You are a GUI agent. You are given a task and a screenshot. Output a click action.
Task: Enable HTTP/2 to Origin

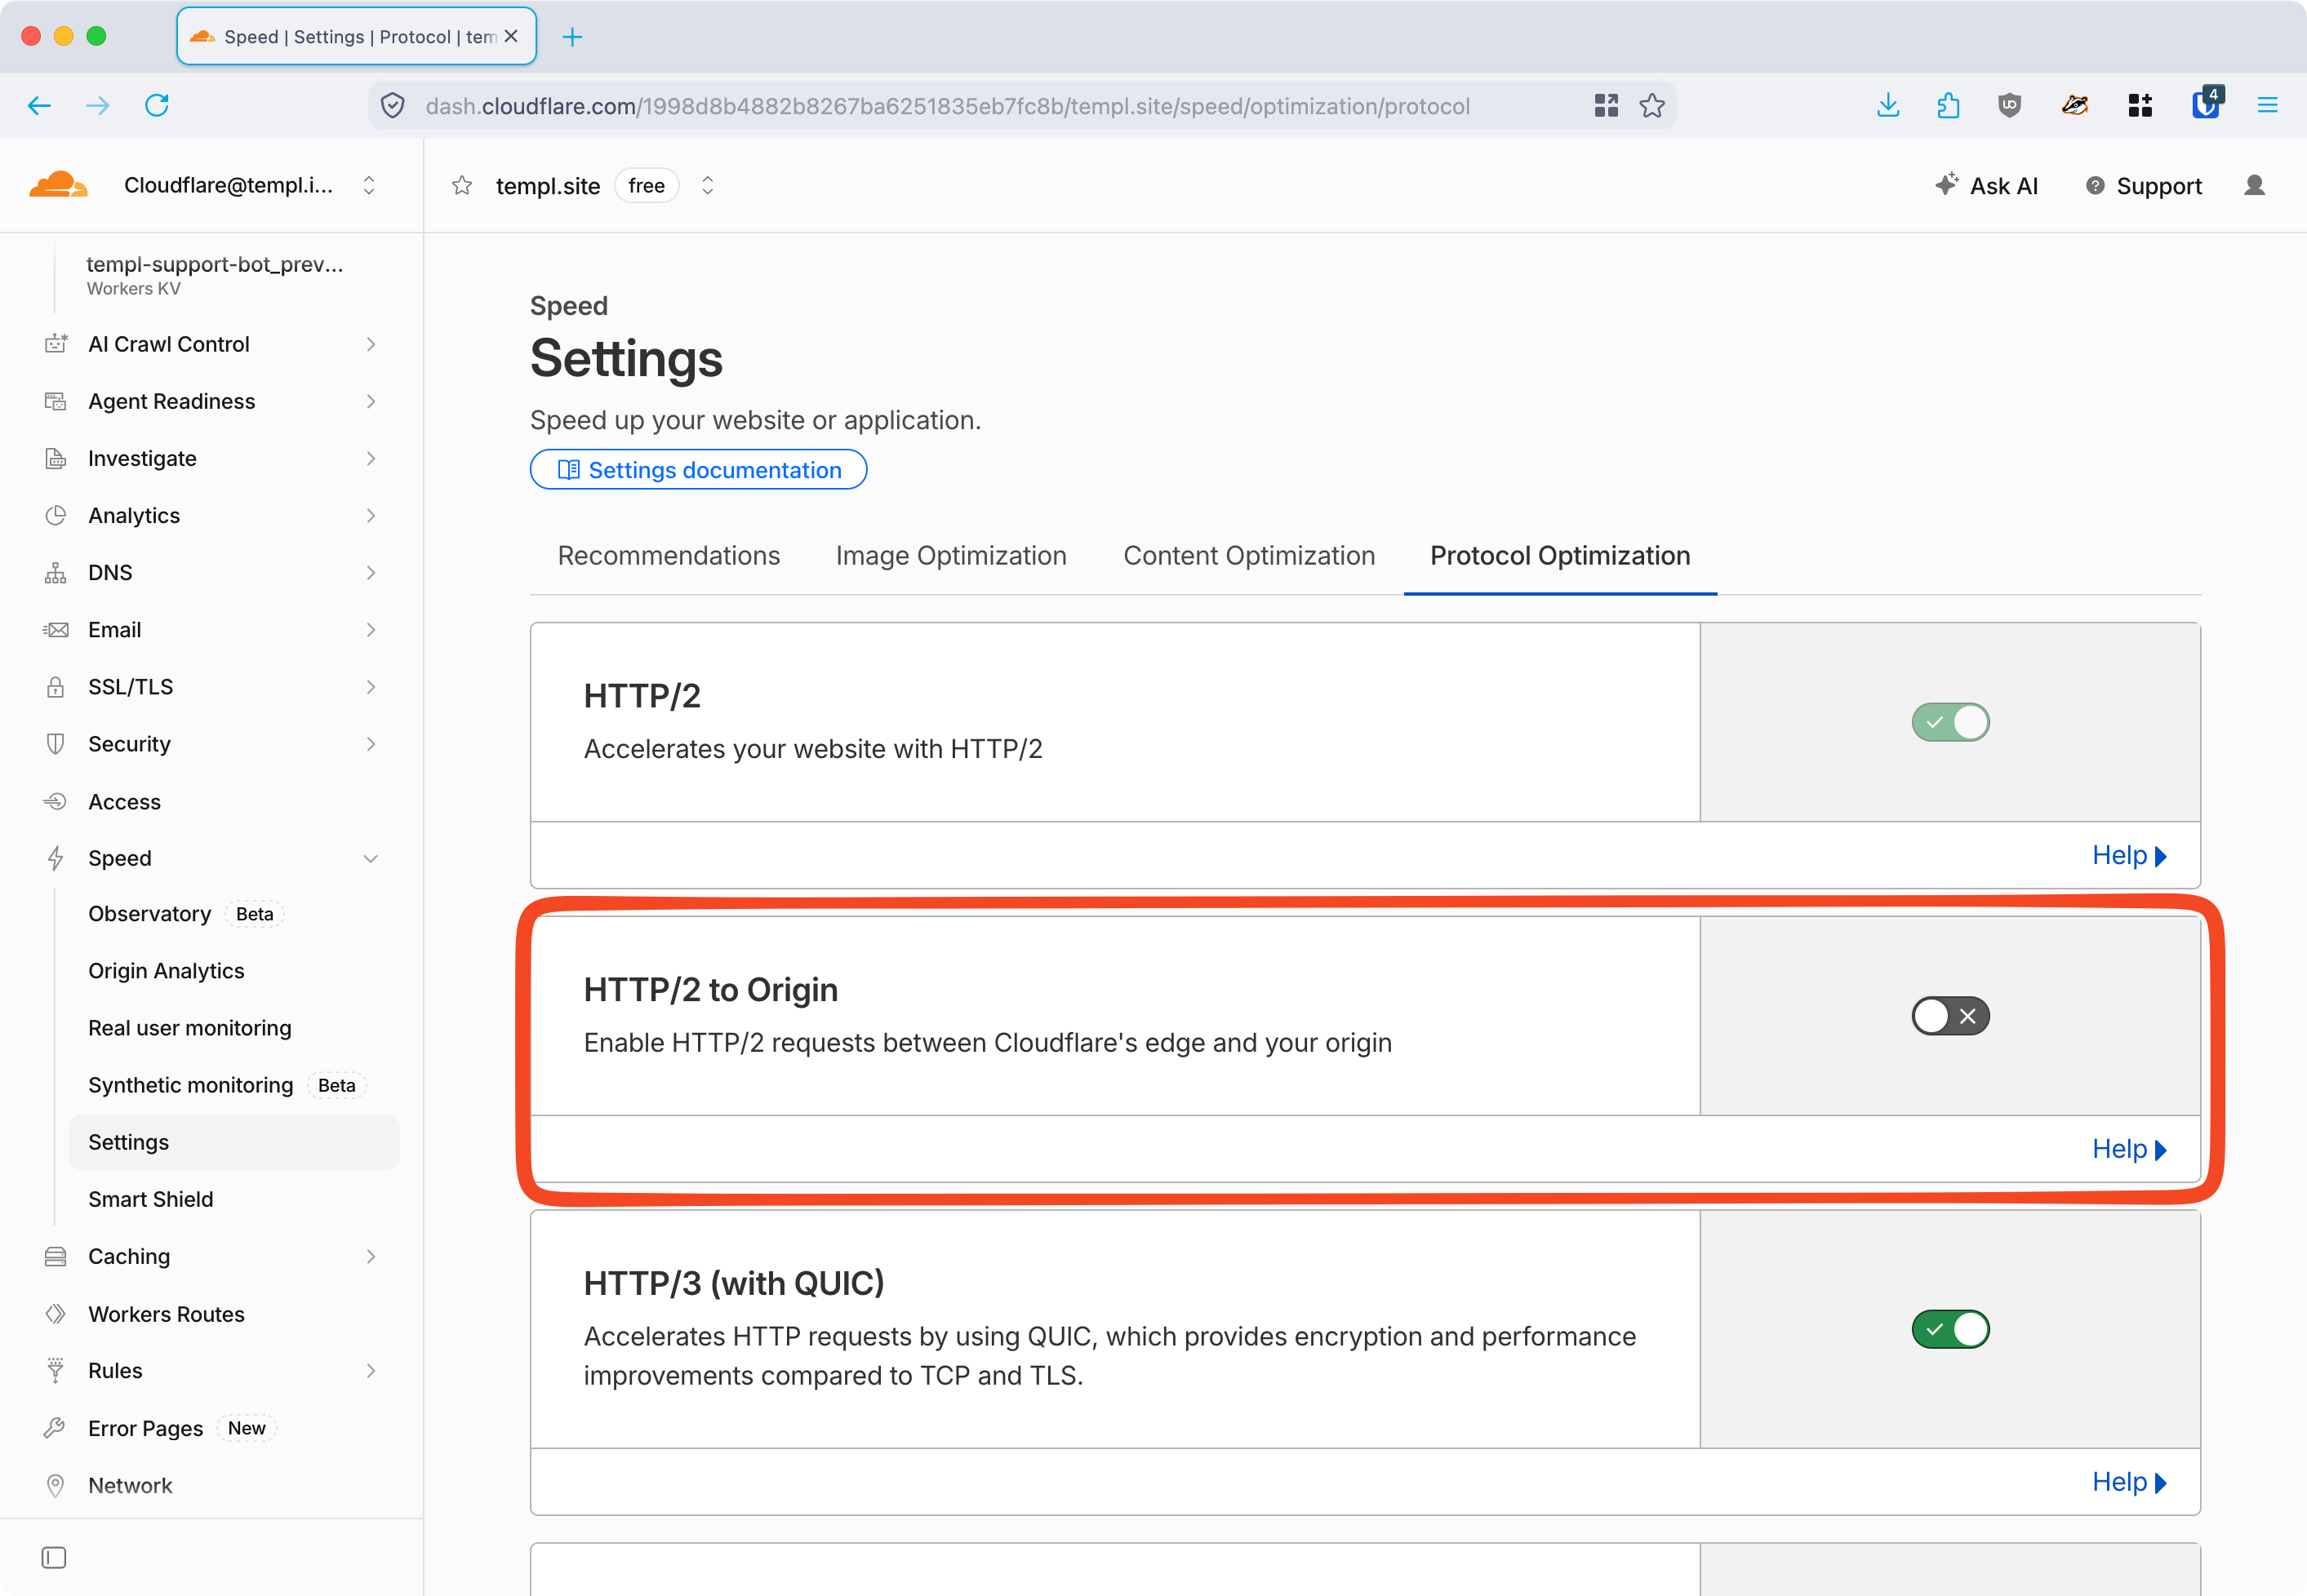(x=1949, y=1016)
